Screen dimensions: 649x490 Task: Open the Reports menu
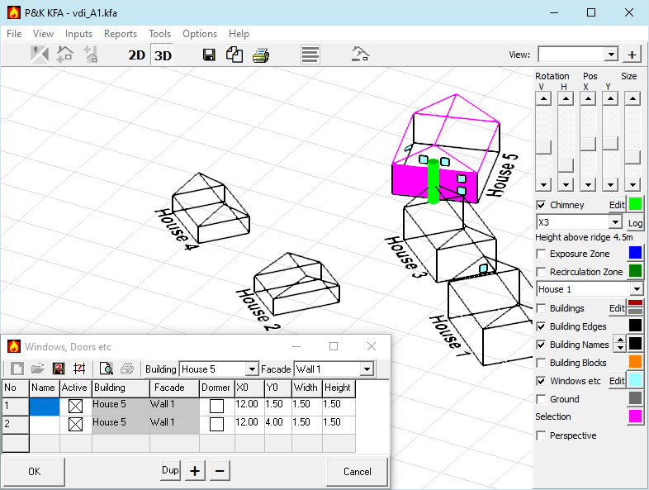coord(121,34)
